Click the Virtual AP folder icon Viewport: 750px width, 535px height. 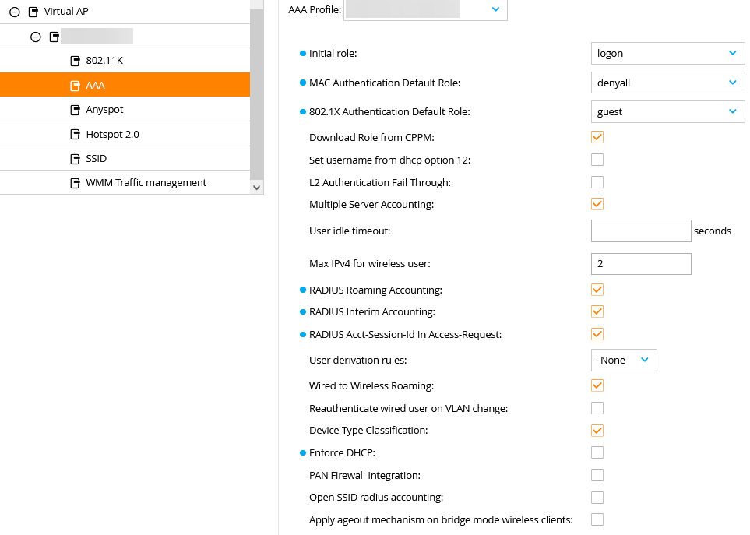[33, 12]
